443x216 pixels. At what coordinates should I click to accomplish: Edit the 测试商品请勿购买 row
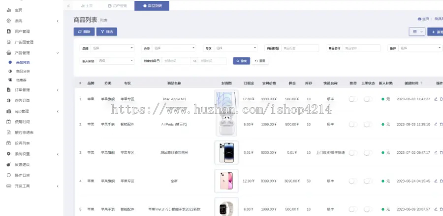436,152
